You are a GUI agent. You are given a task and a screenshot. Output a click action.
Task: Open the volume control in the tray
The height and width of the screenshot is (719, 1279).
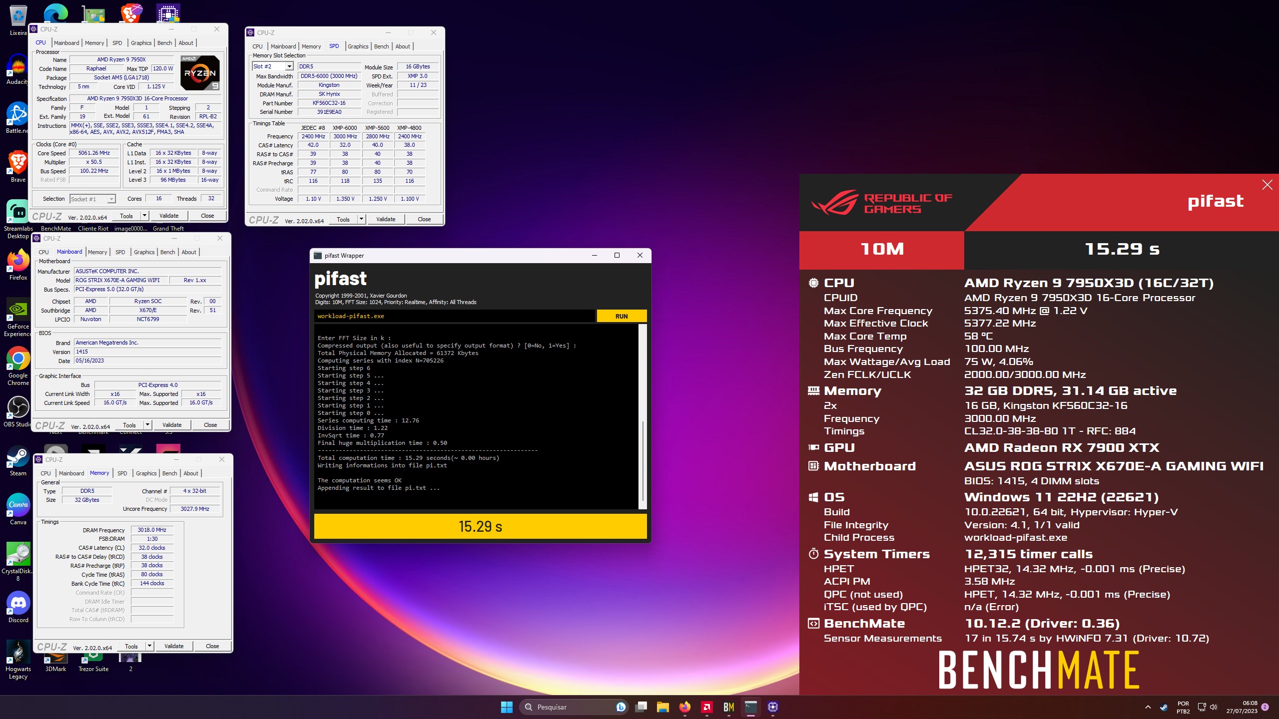point(1214,707)
